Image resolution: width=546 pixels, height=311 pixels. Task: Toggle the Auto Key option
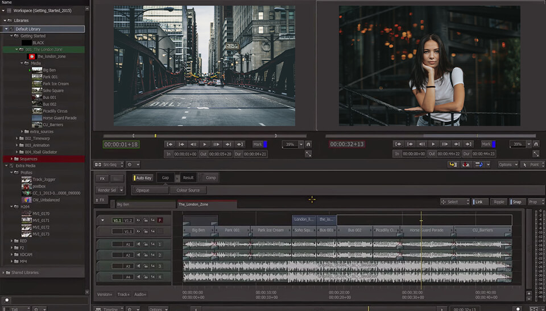click(x=143, y=178)
